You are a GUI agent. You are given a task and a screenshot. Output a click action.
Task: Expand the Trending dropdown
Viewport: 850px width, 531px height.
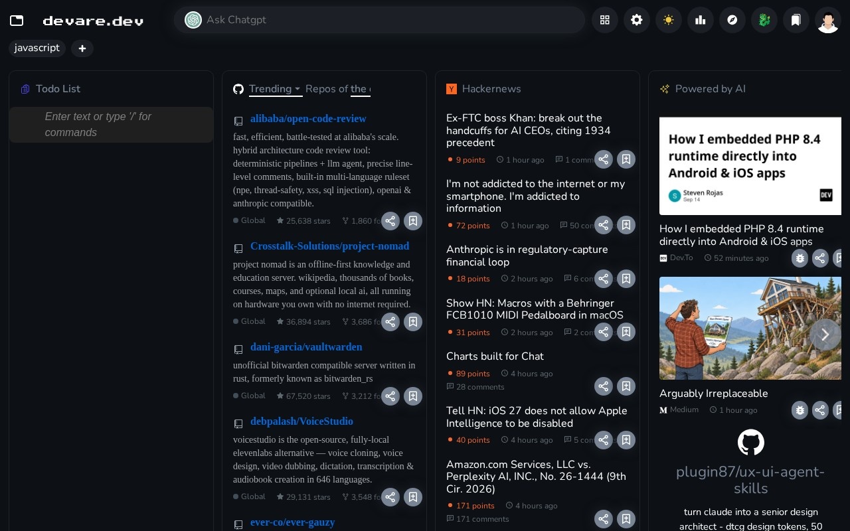point(275,89)
